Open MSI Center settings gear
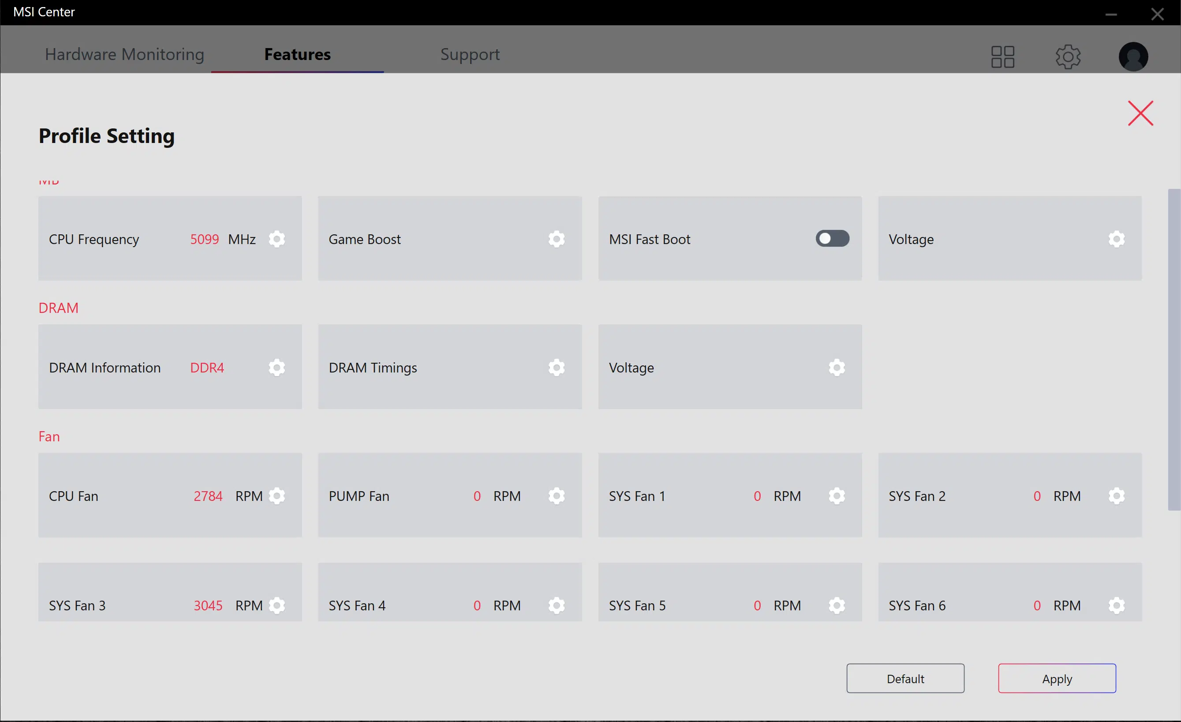 1068,56
